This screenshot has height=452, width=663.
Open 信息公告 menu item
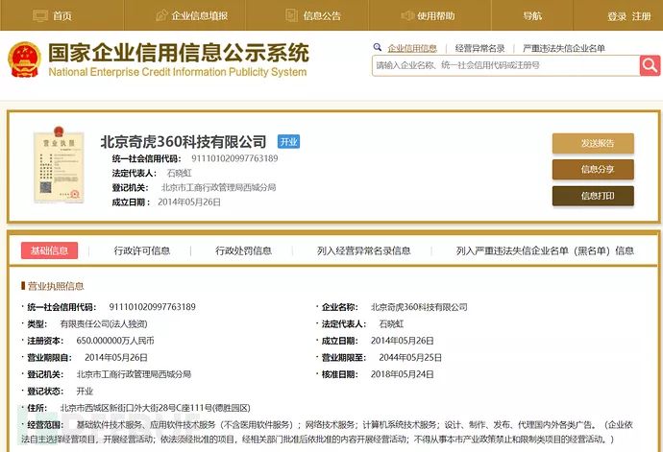tap(322, 16)
